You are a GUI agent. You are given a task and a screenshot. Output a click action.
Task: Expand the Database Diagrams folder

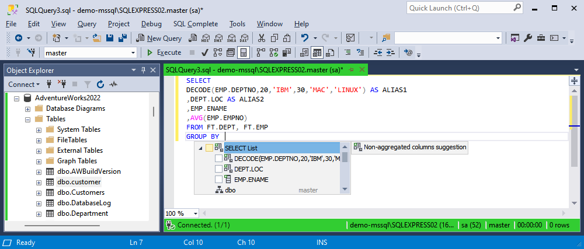(x=27, y=108)
